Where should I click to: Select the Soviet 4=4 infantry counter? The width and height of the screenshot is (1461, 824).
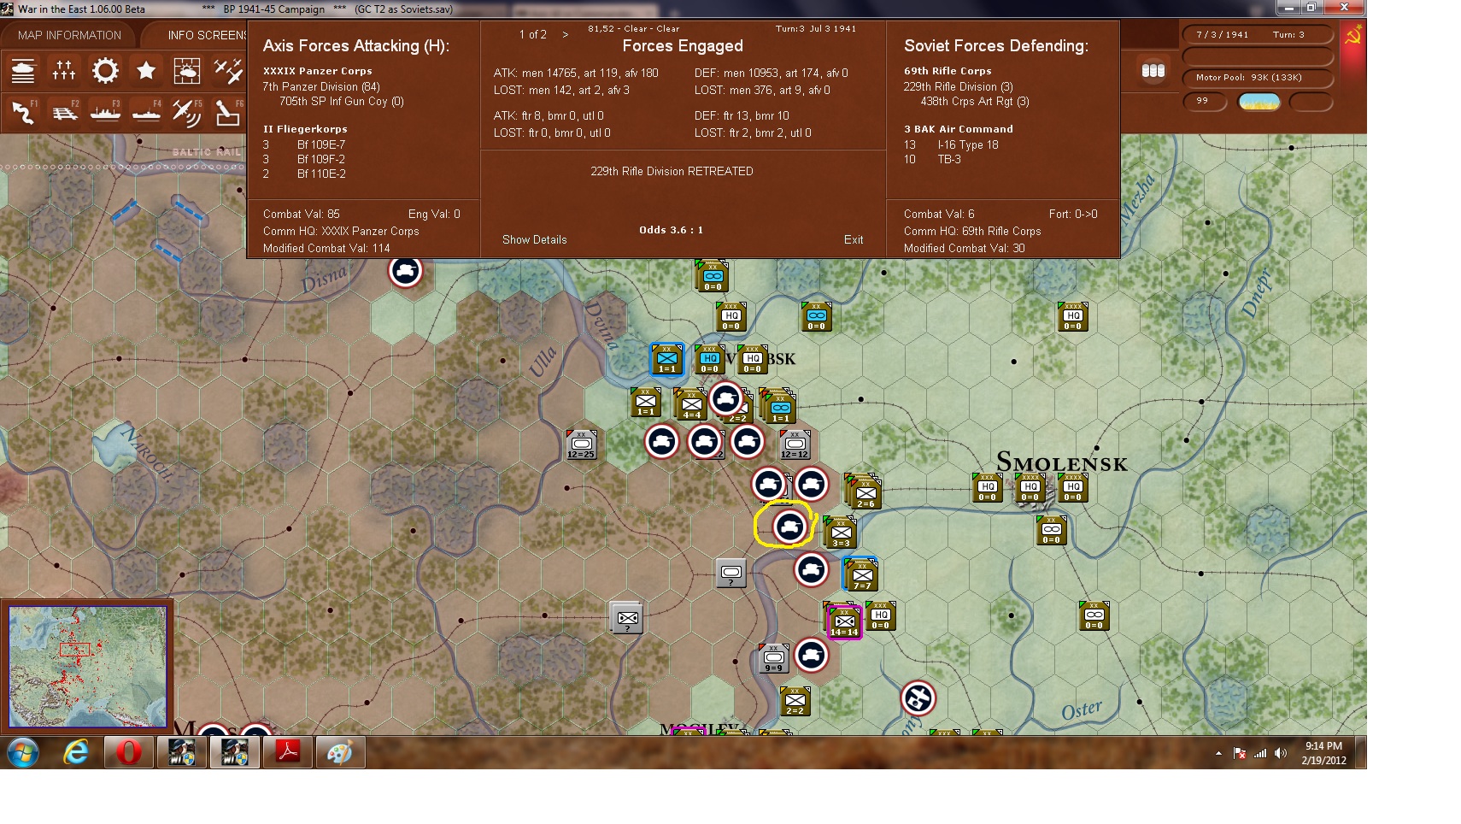click(x=690, y=405)
